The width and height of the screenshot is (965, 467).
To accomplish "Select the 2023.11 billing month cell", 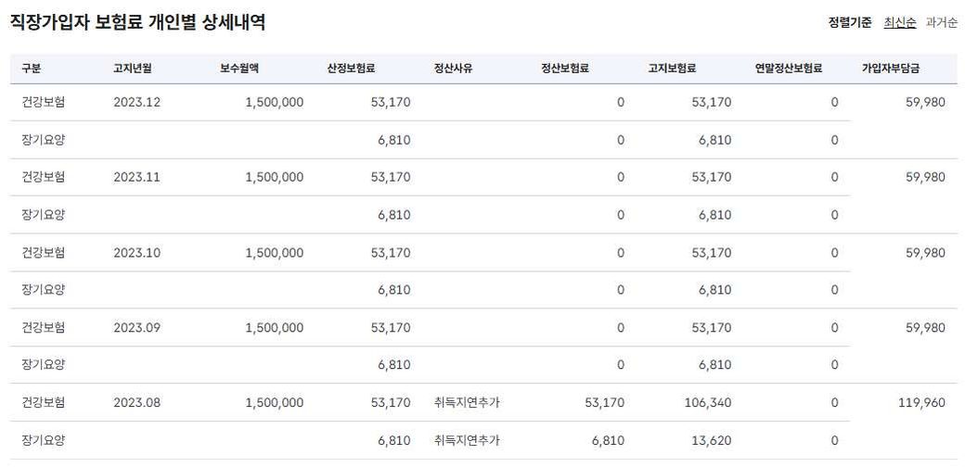I will coord(137,177).
